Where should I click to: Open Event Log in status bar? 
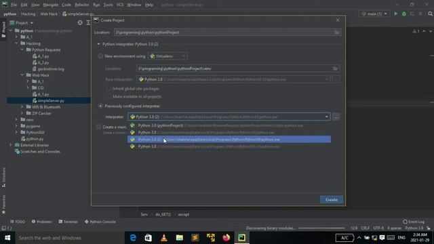pos(414,222)
